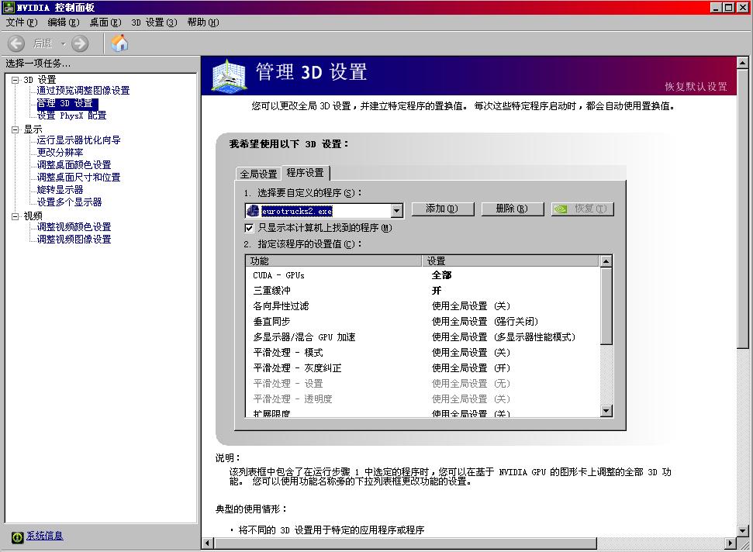Click the 删除 button
Screen dimensions: 753x552
pyautogui.click(x=510, y=209)
